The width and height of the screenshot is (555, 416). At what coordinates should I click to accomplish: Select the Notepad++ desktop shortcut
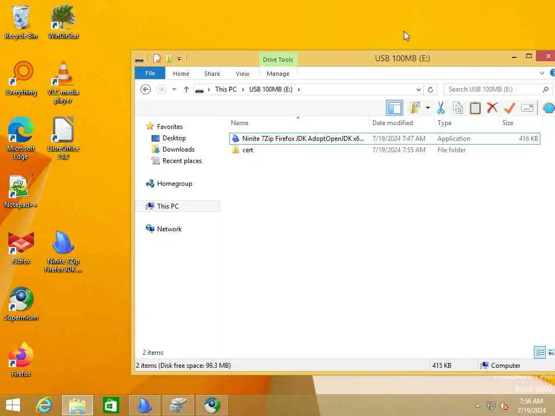[x=21, y=191]
